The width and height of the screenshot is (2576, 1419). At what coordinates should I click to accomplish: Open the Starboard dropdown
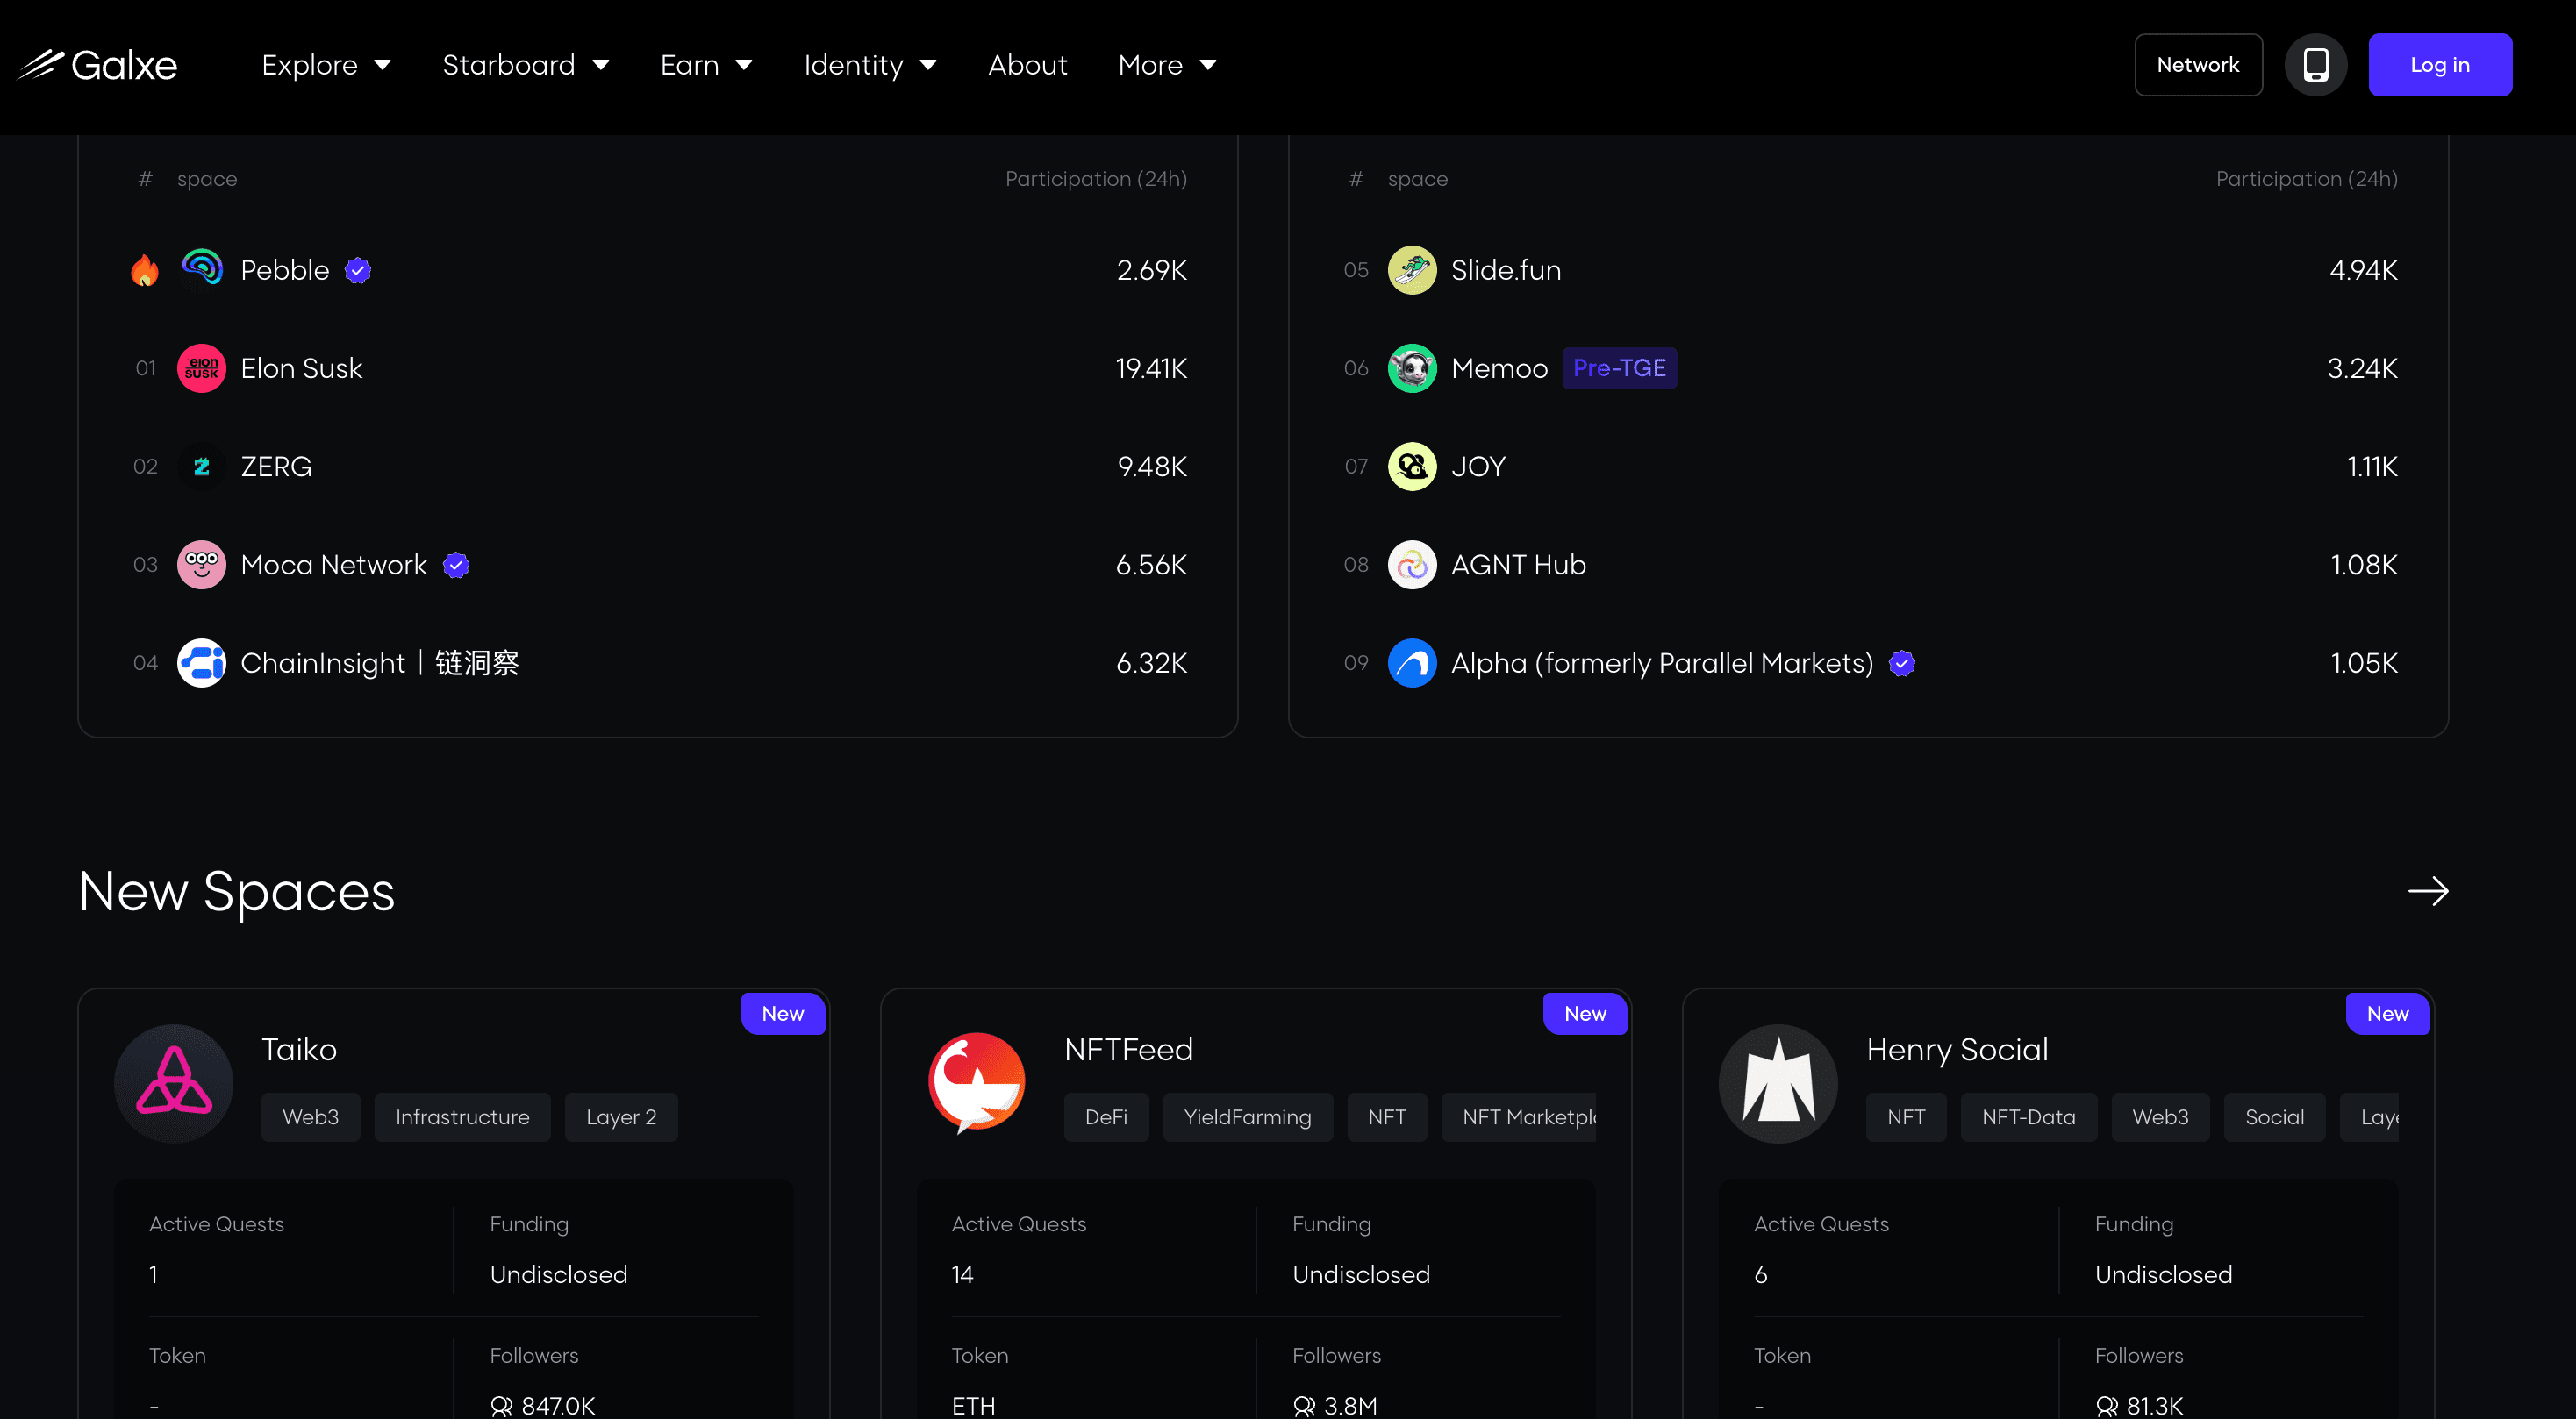coord(526,64)
